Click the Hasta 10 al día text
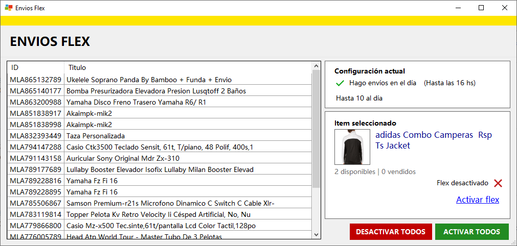Image resolution: width=517 pixels, height=246 pixels. (x=359, y=98)
